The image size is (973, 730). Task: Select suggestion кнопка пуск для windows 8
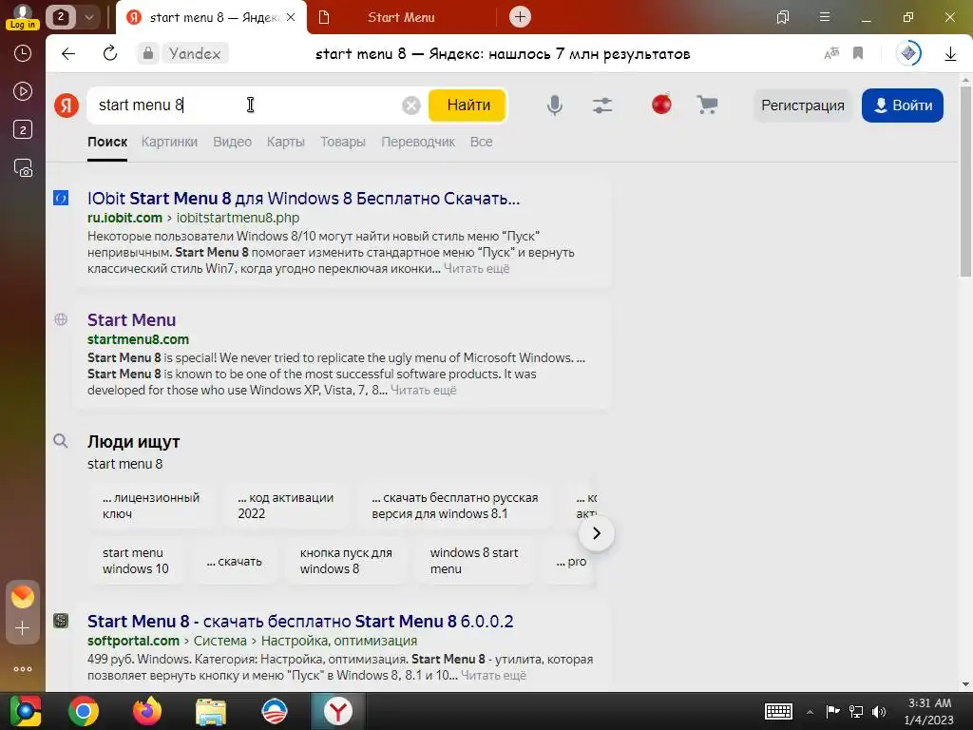point(346,561)
